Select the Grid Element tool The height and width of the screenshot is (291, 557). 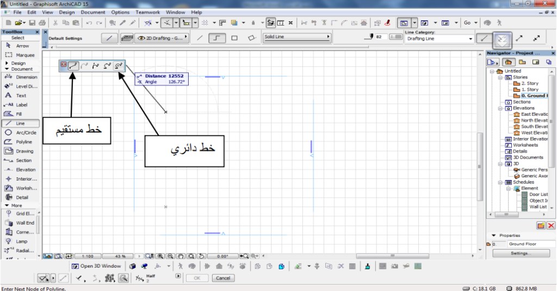pos(20,214)
